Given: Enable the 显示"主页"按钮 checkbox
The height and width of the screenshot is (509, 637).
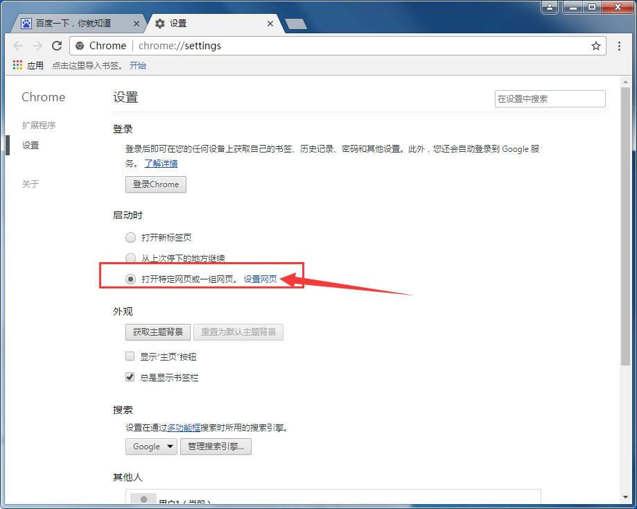Looking at the screenshot, I should [x=130, y=356].
